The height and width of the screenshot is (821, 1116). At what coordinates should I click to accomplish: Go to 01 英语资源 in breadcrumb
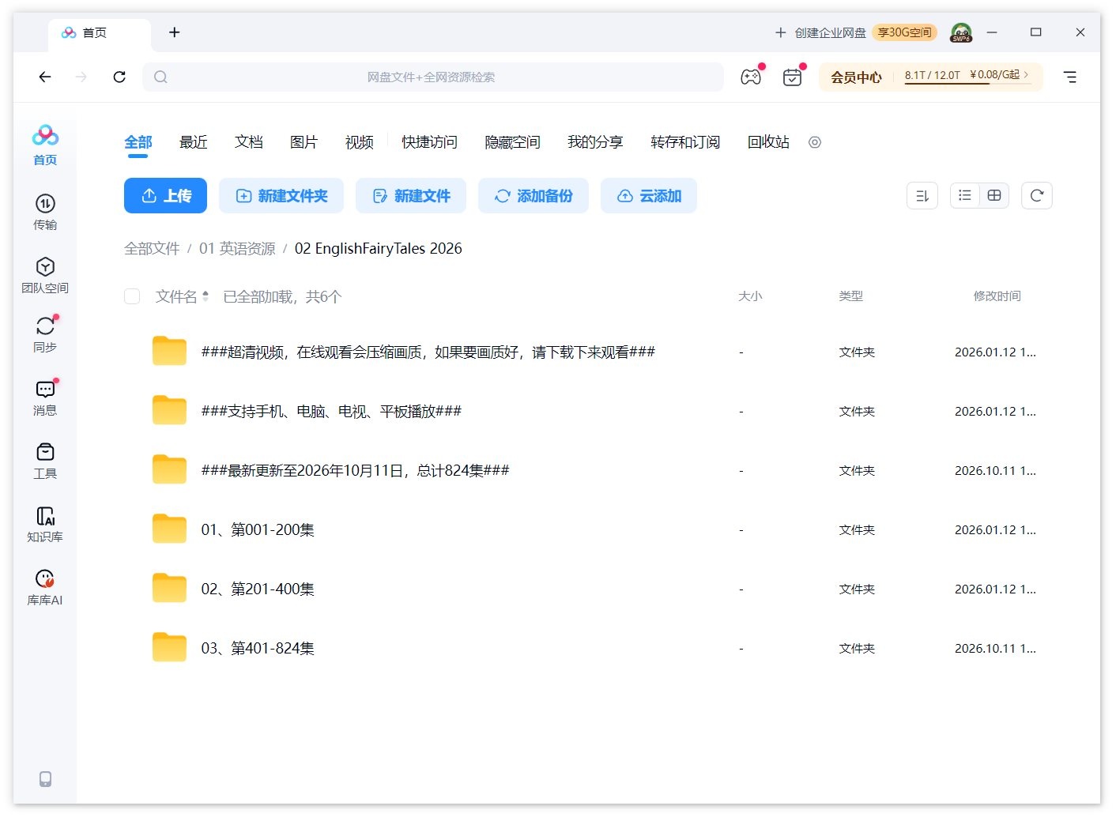(237, 249)
